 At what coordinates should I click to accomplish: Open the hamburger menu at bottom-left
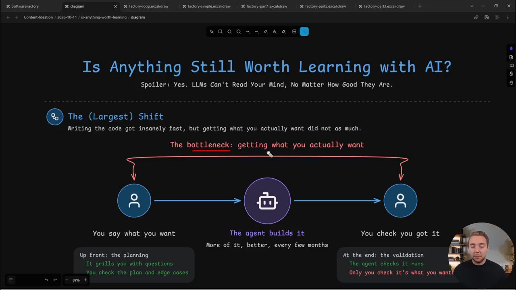pyautogui.click(x=11, y=280)
